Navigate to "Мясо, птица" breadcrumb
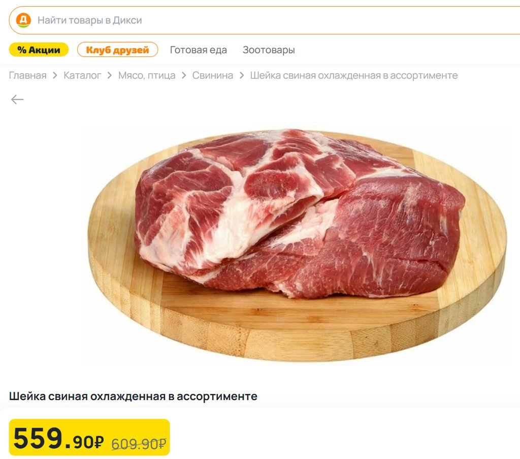 pos(147,75)
